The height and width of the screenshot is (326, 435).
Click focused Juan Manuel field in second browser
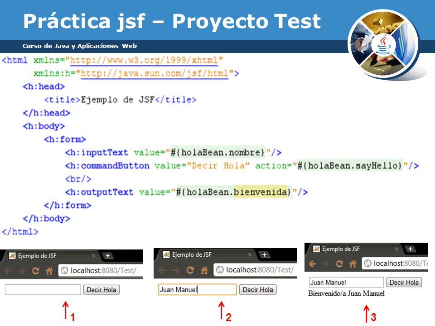[198, 289]
